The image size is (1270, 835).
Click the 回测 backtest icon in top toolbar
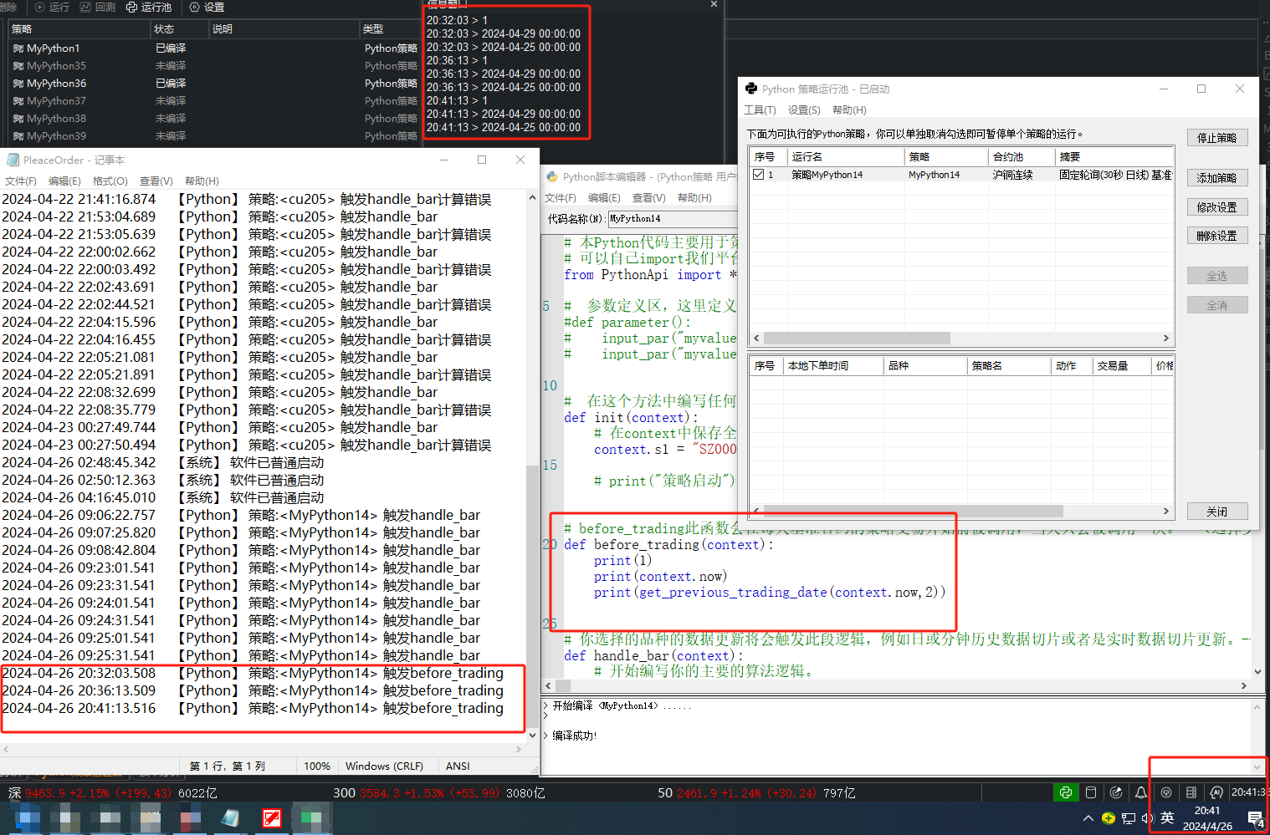(x=85, y=7)
